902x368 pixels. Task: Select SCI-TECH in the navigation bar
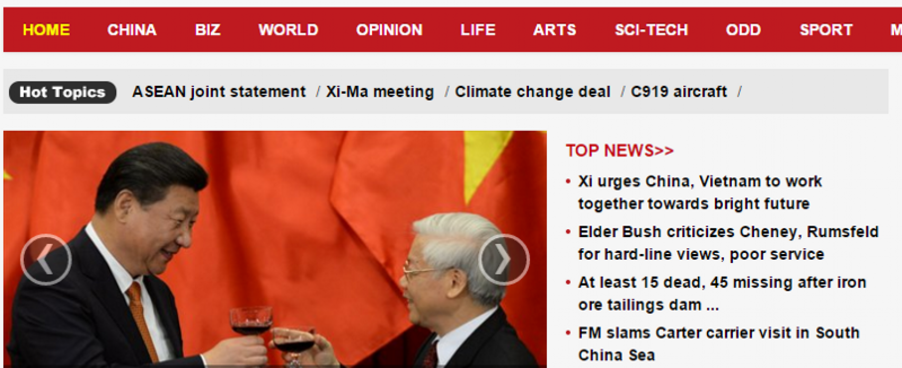pos(651,30)
